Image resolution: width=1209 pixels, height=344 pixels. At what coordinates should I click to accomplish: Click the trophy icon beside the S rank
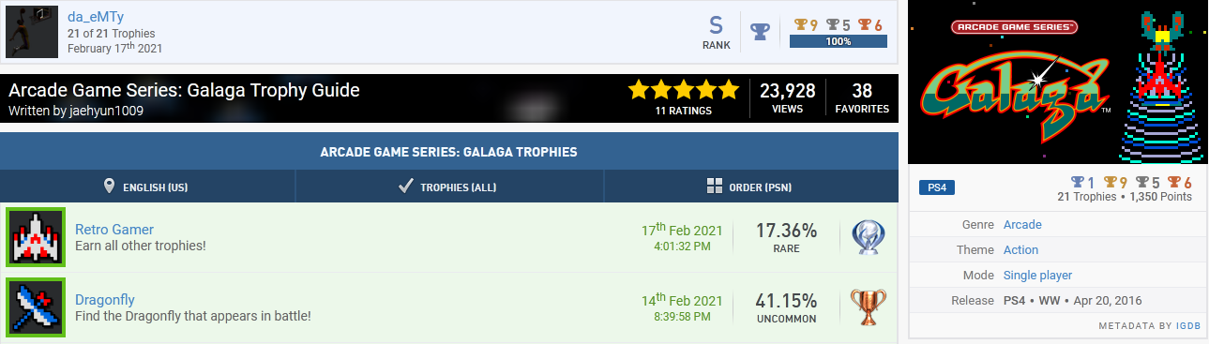click(761, 32)
